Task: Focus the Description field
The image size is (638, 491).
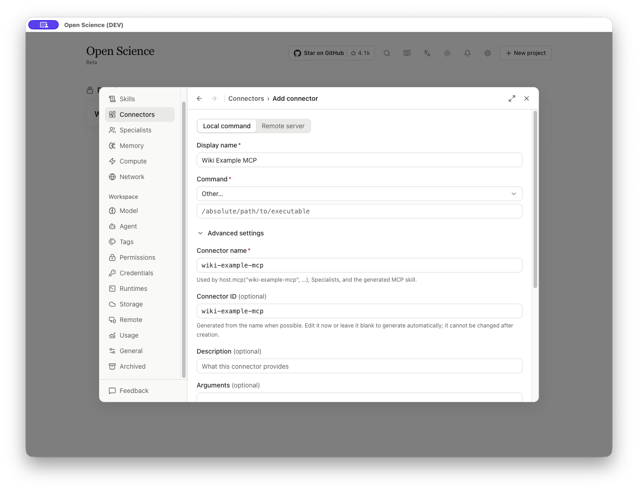Action: [359, 366]
